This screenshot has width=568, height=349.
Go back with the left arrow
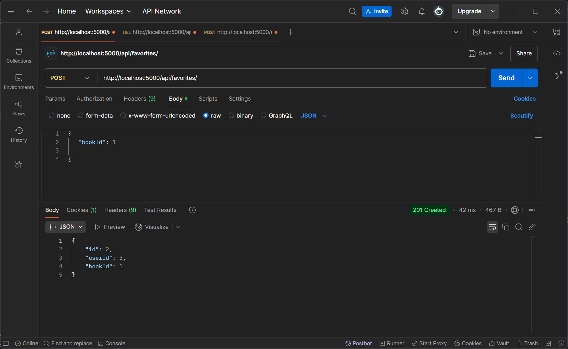tap(29, 11)
